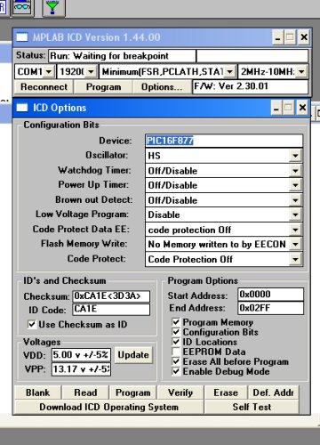320x445 pixels.
Task: Toggle Program Memory checkbox
Action: [x=176, y=322]
